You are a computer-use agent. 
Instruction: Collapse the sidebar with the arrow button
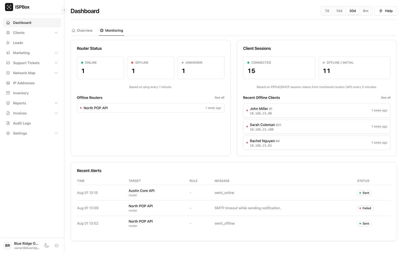point(64,10)
